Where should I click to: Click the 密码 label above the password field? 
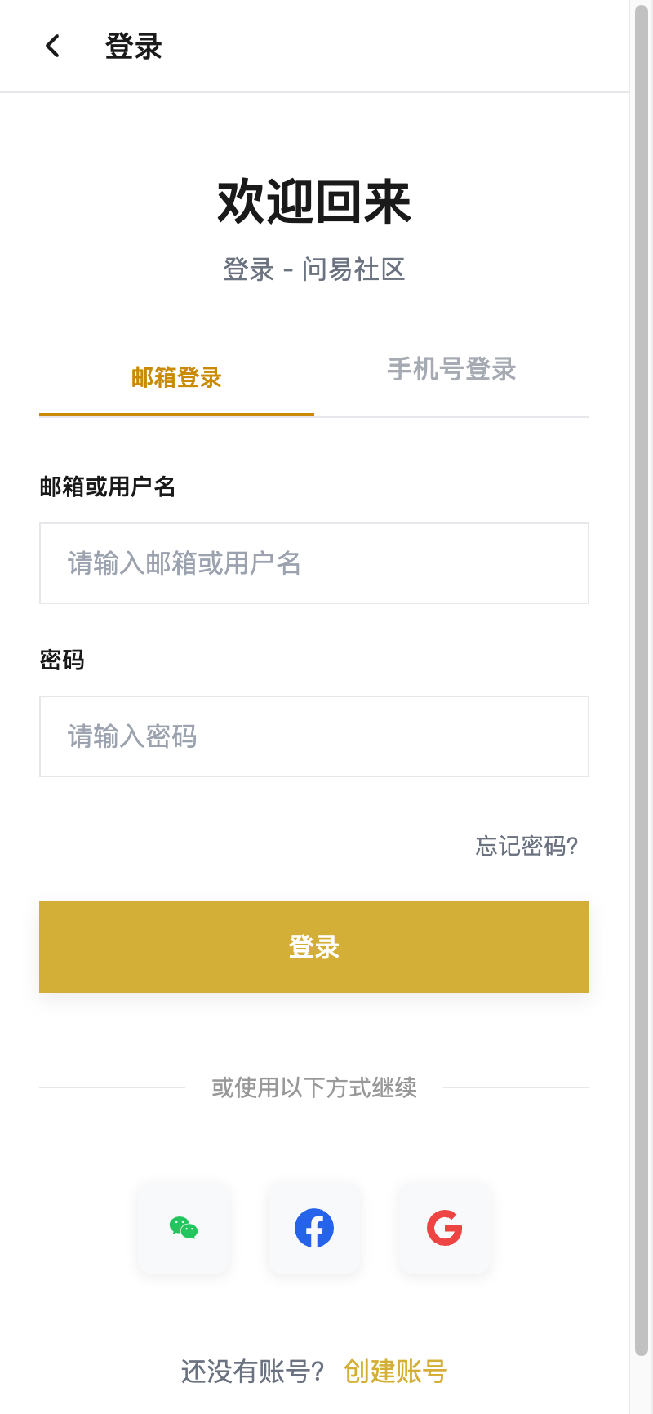point(62,660)
